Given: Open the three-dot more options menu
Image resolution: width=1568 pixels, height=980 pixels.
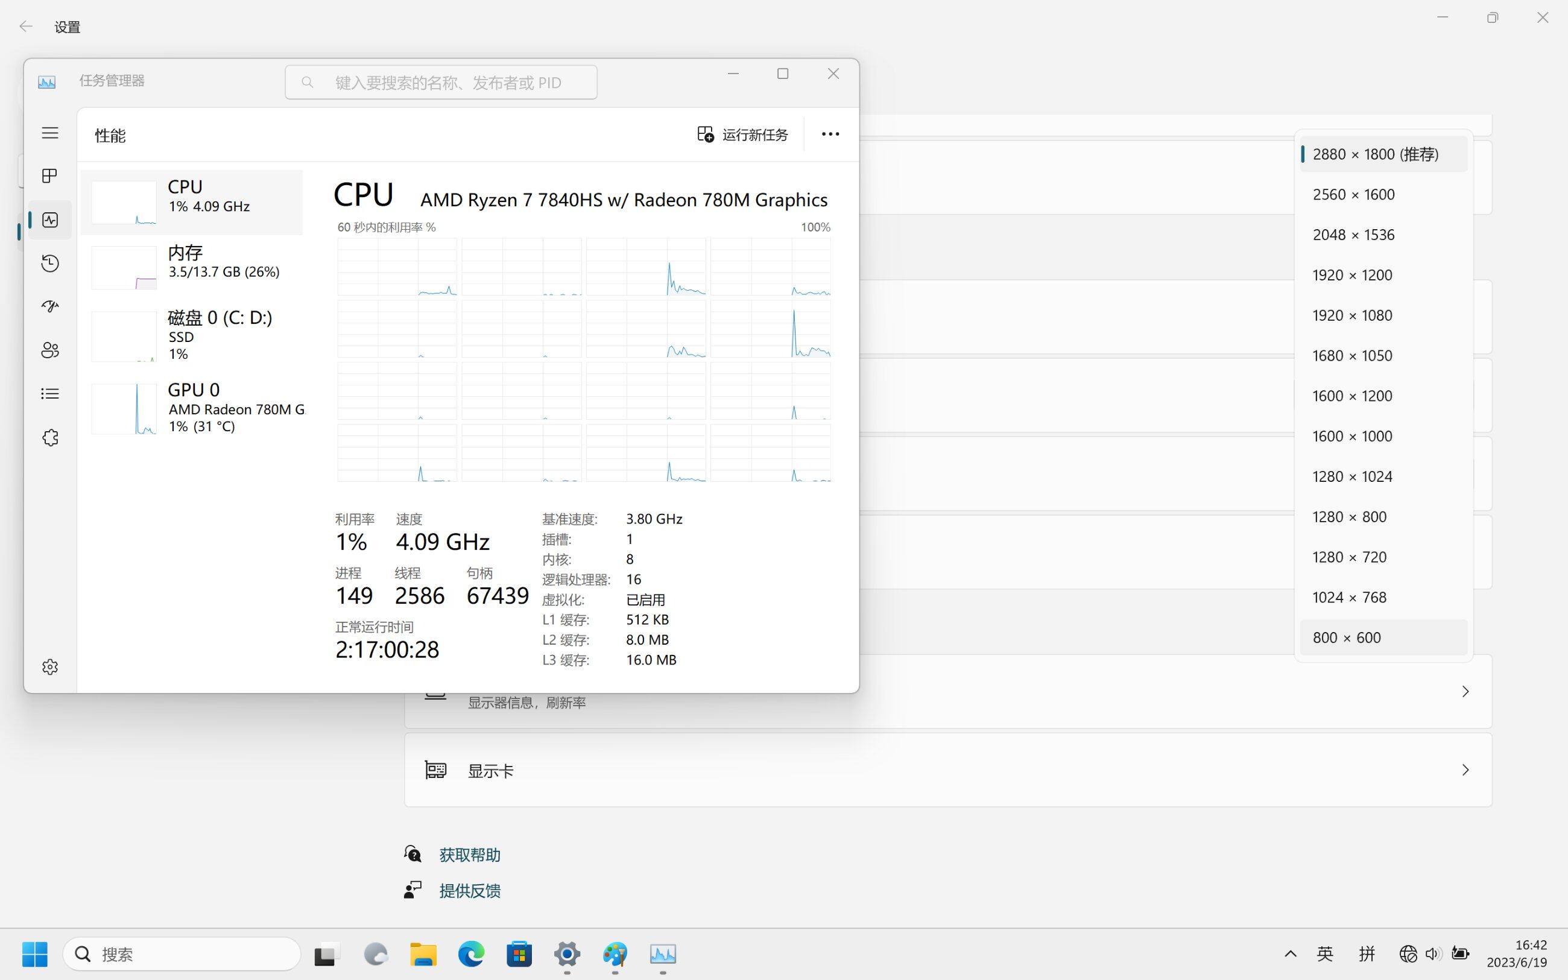Looking at the screenshot, I should pyautogui.click(x=830, y=134).
